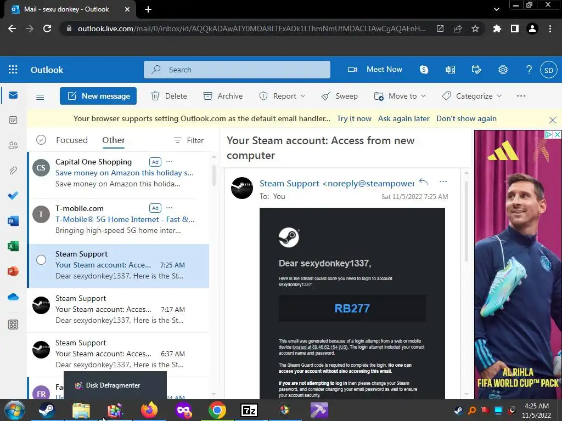Open Outlook settings gear

pos(503,70)
